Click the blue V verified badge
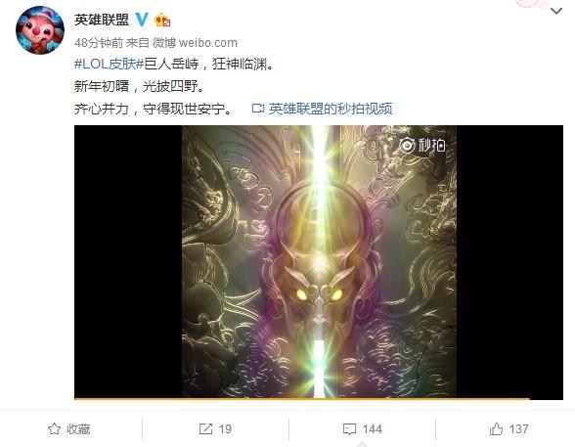This screenshot has width=575, height=447. [142, 20]
